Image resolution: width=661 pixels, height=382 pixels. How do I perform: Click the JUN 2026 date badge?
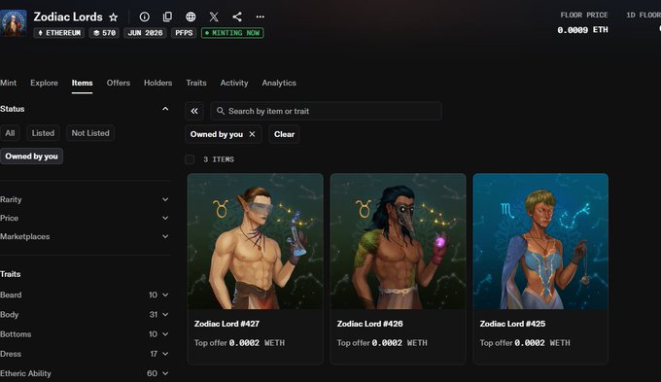(145, 33)
